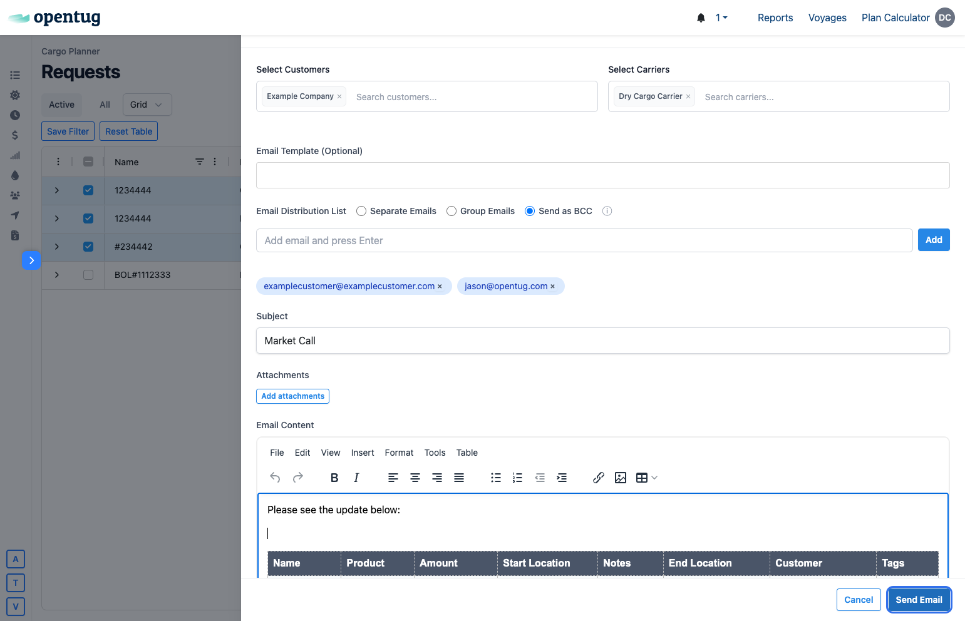Open the settings gear sidebar icon
This screenshot has width=965, height=621.
[x=15, y=95]
